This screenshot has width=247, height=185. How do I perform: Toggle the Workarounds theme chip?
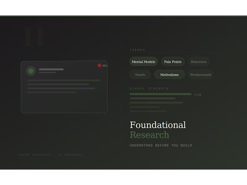click(201, 75)
